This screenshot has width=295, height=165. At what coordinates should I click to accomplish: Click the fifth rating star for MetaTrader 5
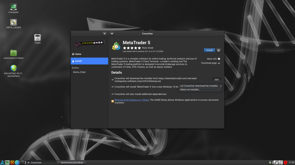(x=139, y=48)
